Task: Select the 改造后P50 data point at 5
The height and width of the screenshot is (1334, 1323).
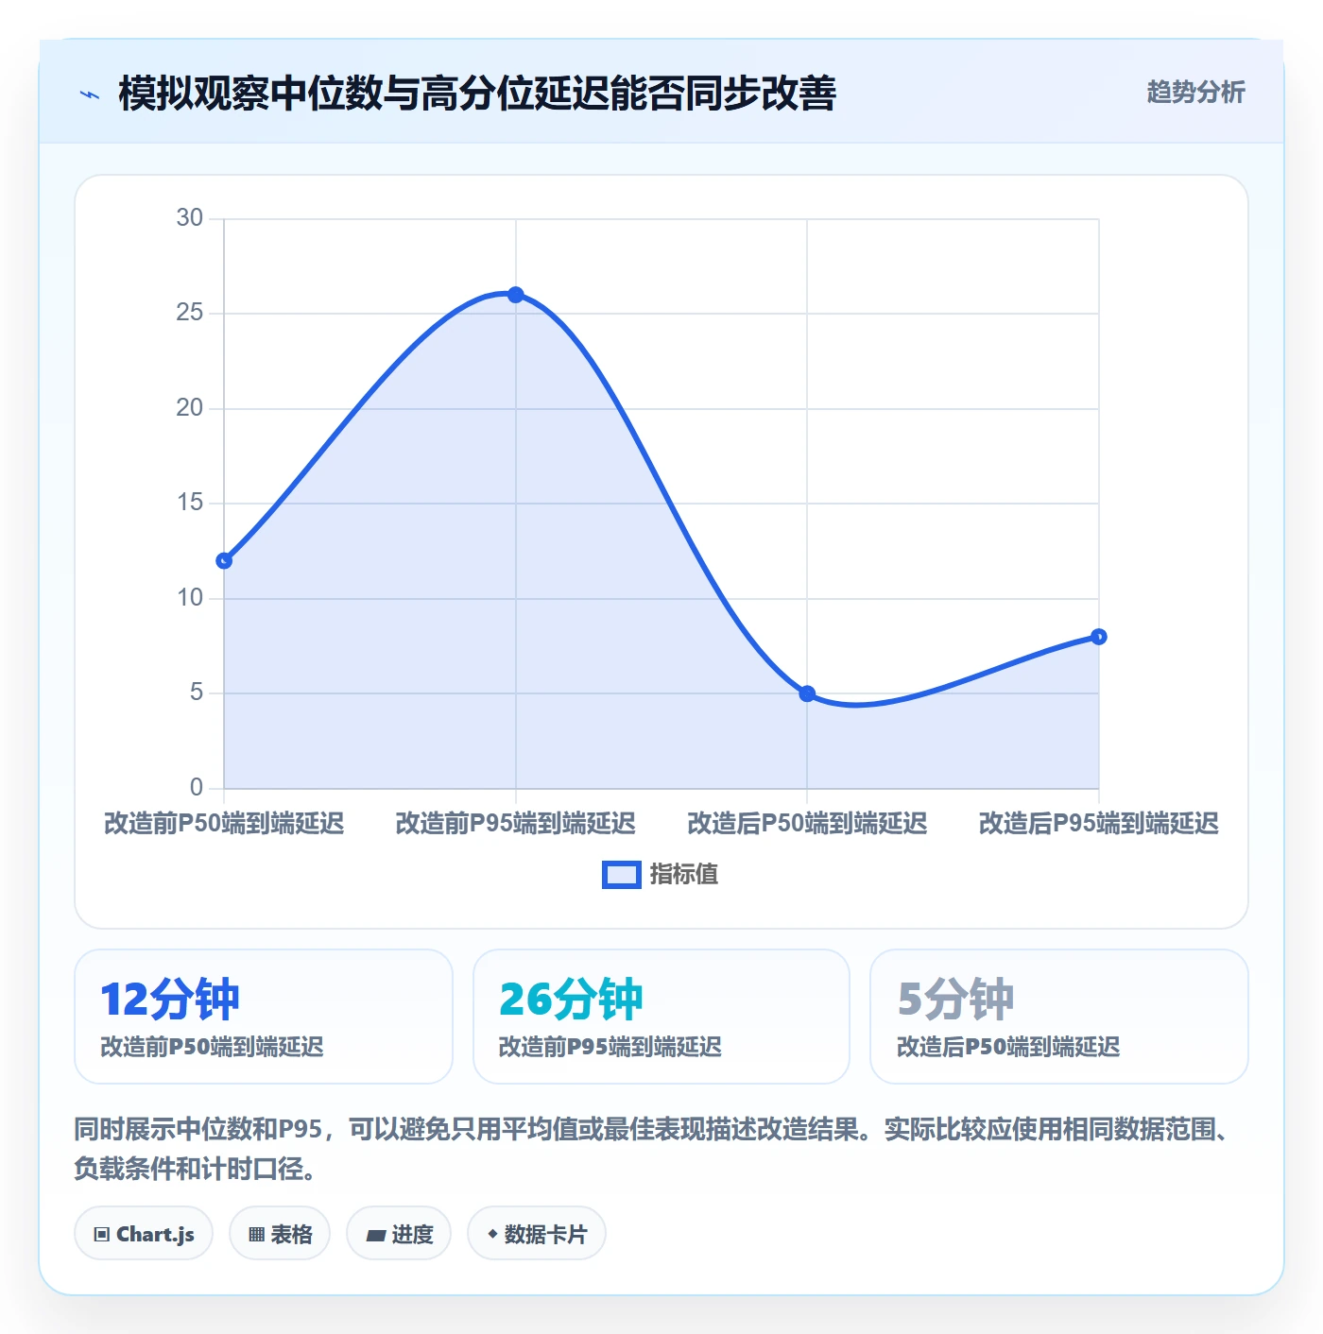Action: click(x=807, y=693)
